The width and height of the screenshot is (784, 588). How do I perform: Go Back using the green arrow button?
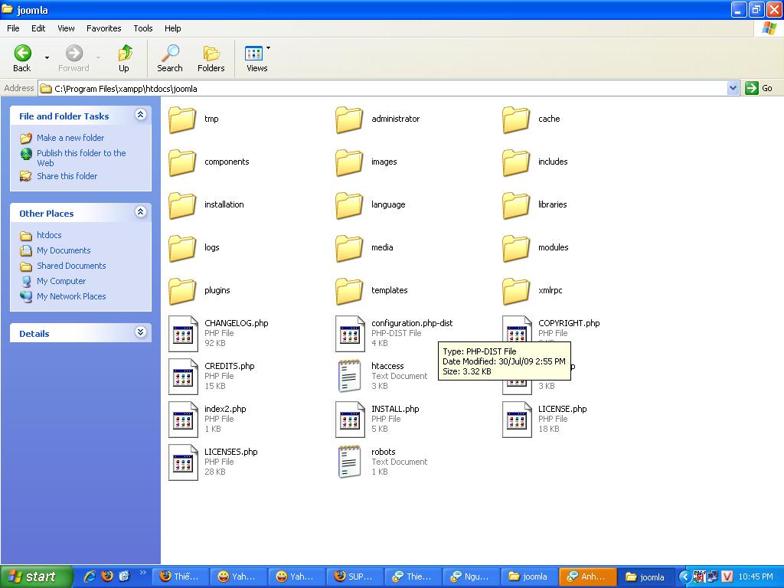point(22,58)
